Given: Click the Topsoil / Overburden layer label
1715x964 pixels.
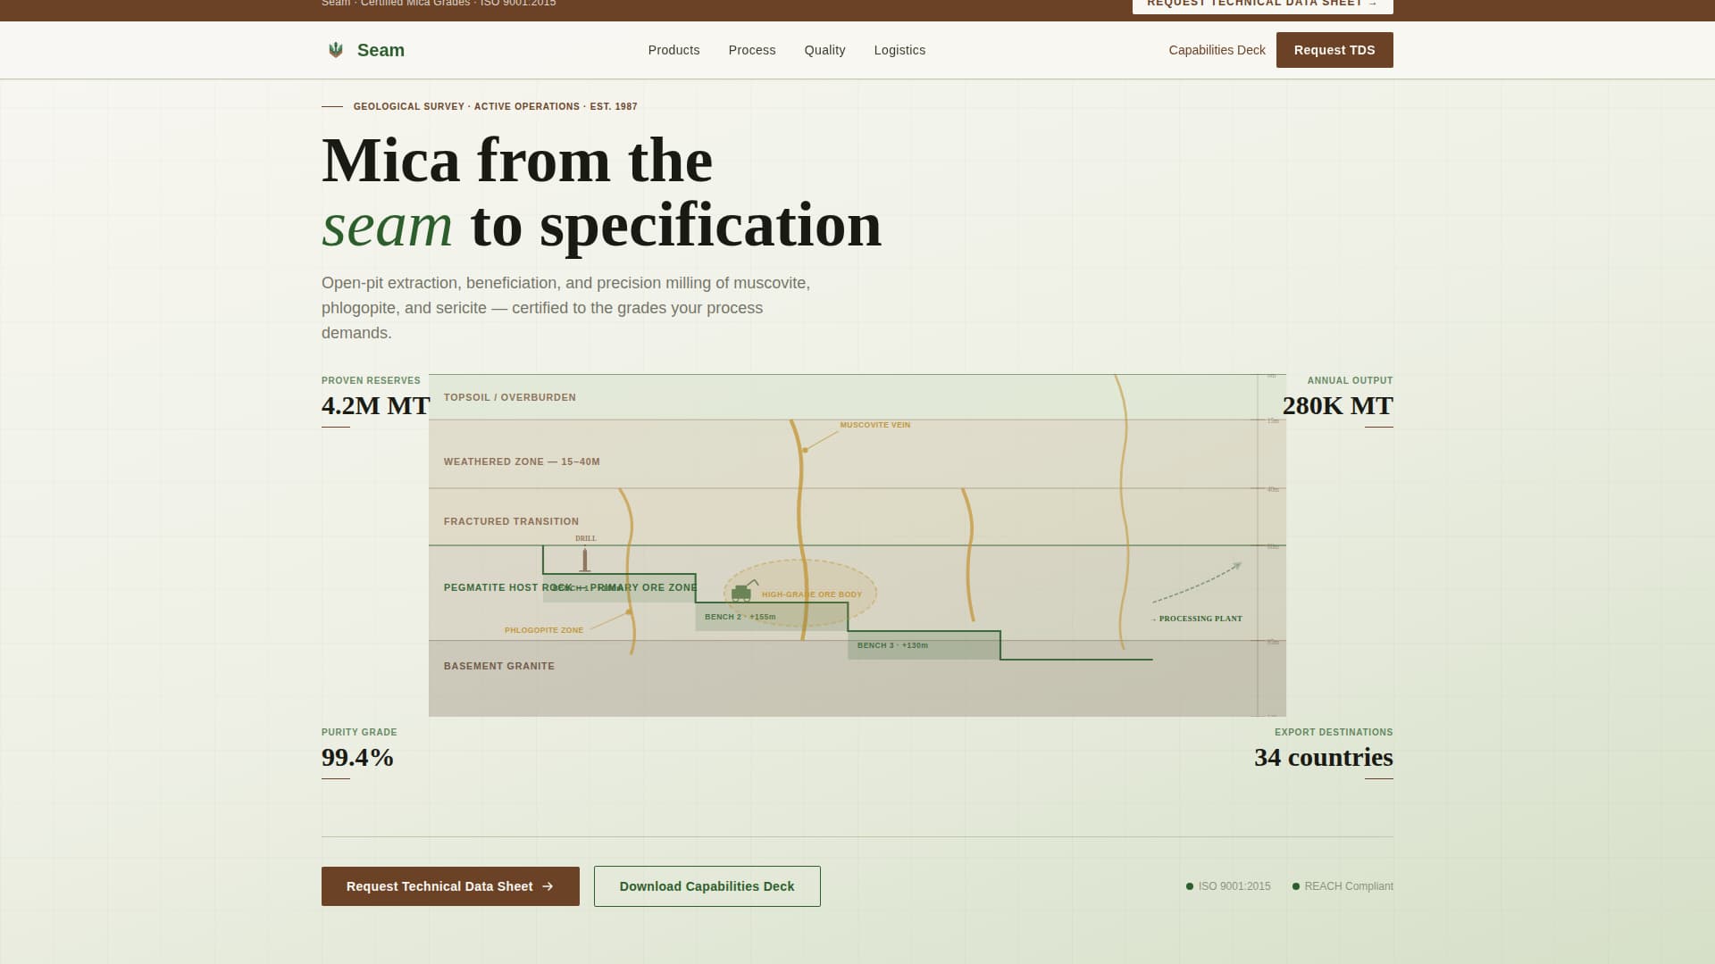Looking at the screenshot, I should (509, 397).
